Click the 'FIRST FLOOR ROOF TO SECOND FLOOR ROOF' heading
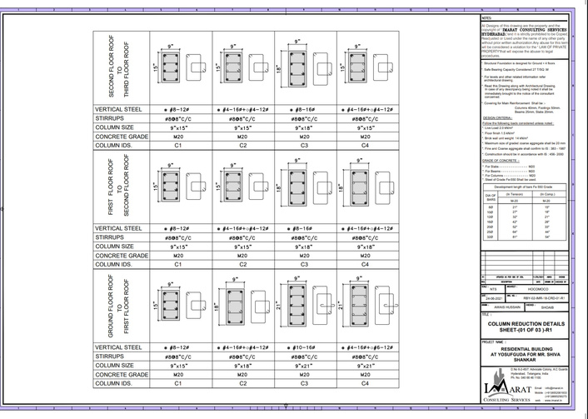The width and height of the screenshot is (588, 419). [119, 186]
